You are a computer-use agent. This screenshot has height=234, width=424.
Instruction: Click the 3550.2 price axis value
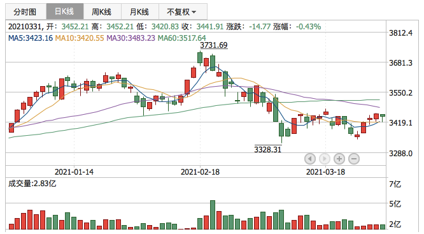[x=400, y=93]
